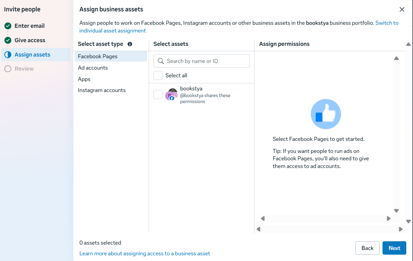Click the bookstya page avatar icon
Viewport: 413px width, 261px height.
(171, 95)
